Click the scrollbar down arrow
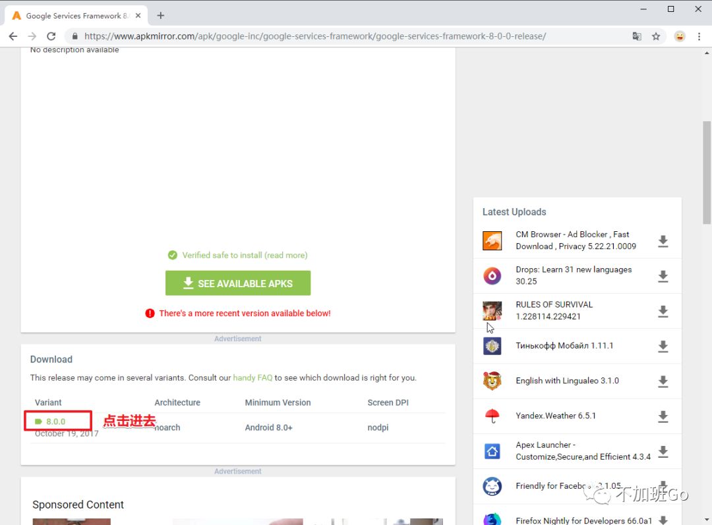This screenshot has height=525, width=712. coord(707,520)
